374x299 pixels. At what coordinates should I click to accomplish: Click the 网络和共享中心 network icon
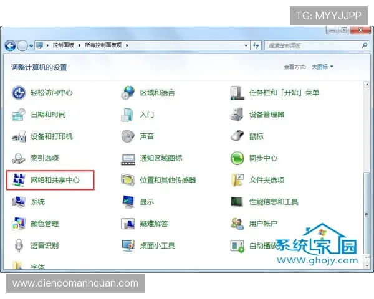[x=19, y=180]
